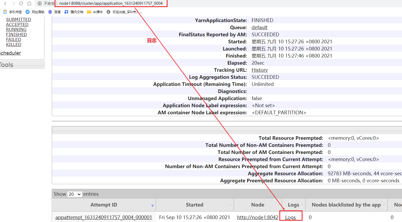
Task: Open appattempt_1631240911757_0004_000001 link
Action: point(104,217)
